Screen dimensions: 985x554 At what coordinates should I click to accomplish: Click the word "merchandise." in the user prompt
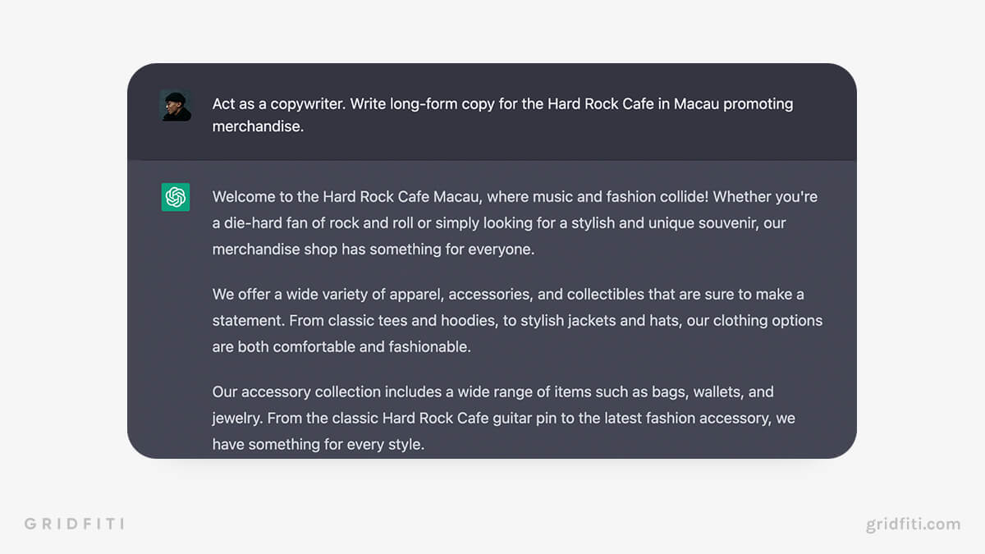(x=258, y=127)
